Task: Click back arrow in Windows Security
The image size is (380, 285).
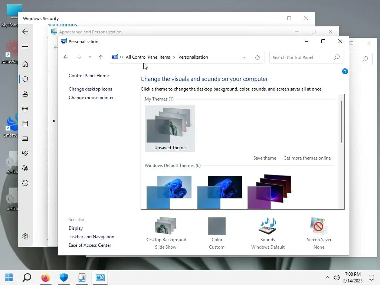Action: pyautogui.click(x=25, y=32)
